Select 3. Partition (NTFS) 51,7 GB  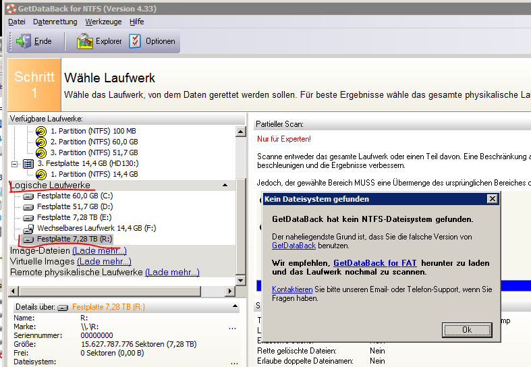pos(94,152)
